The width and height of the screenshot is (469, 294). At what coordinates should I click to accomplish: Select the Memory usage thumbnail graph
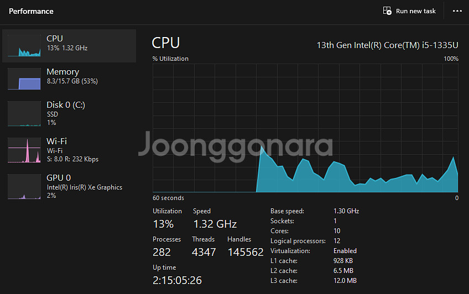tap(24, 78)
